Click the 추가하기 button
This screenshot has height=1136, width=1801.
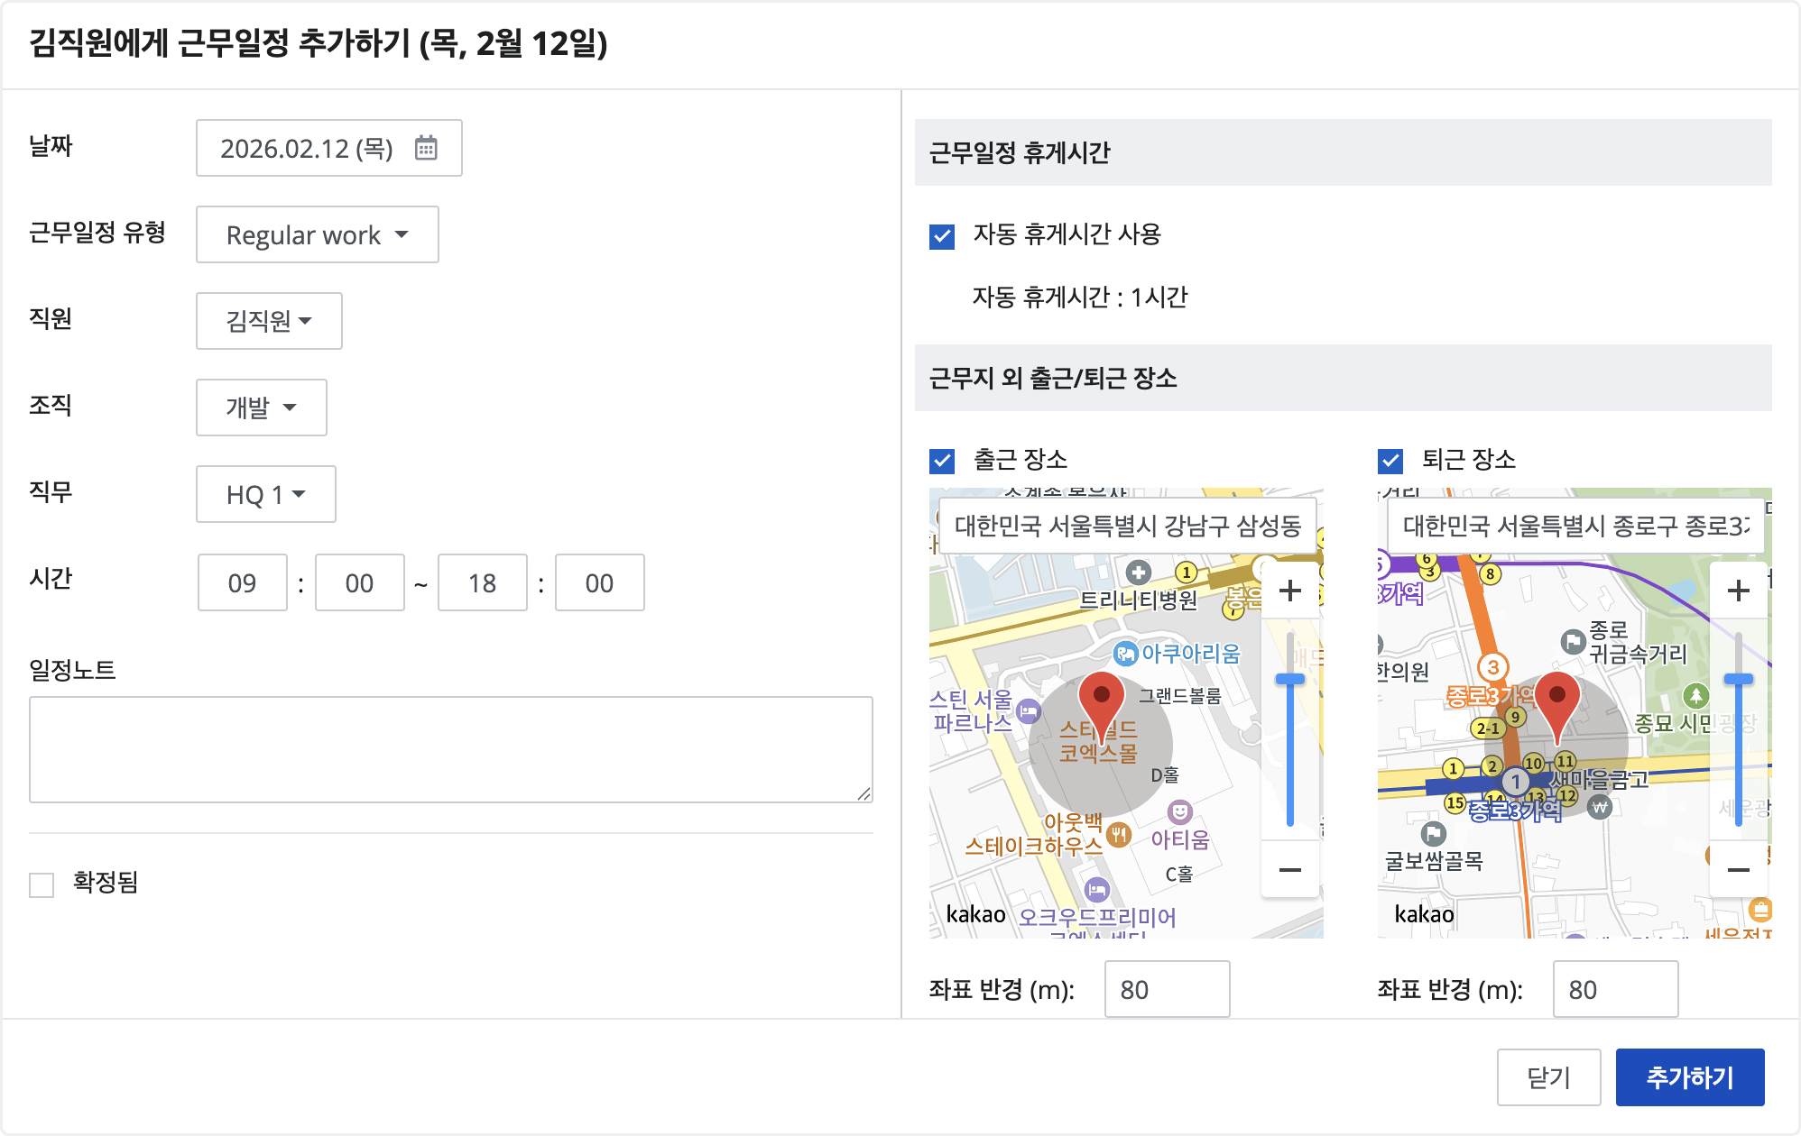pos(1689,1077)
